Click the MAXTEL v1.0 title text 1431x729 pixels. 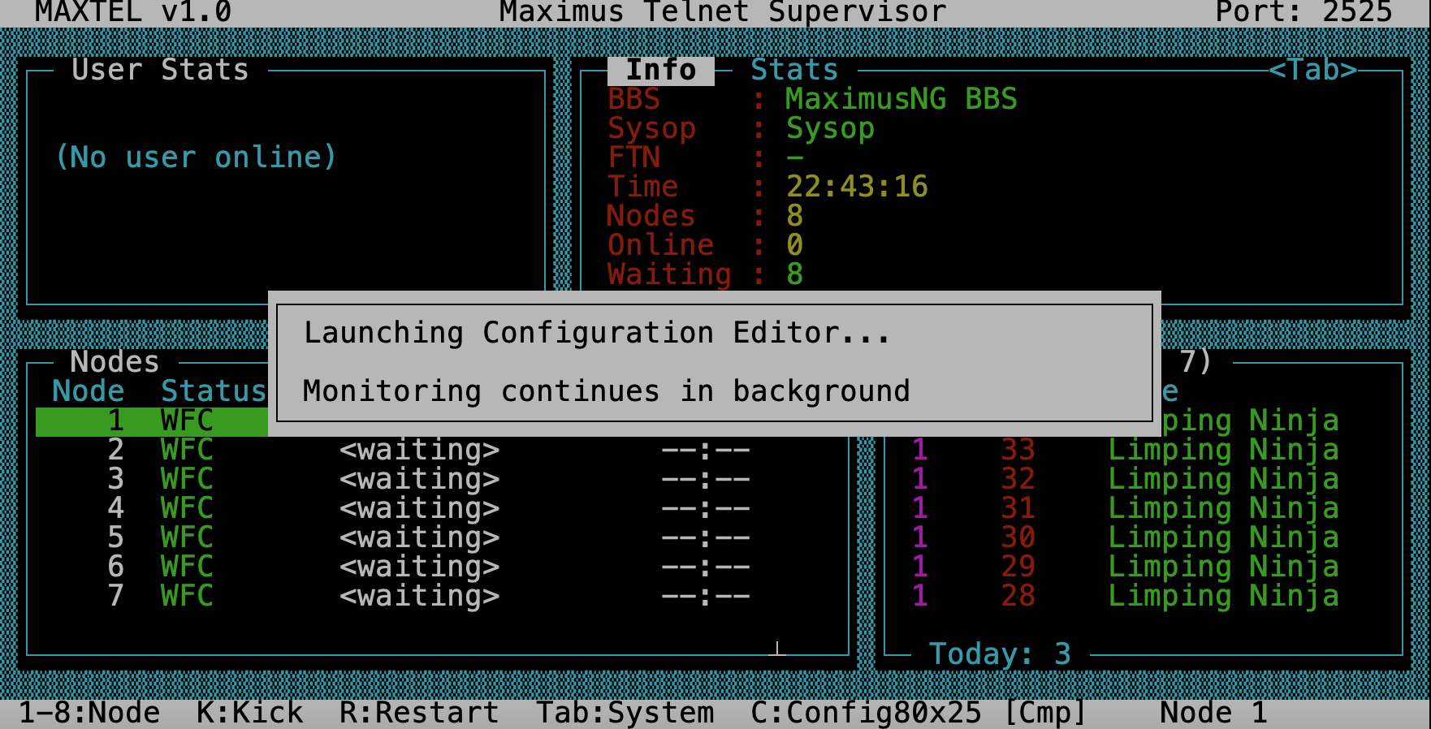tap(134, 12)
